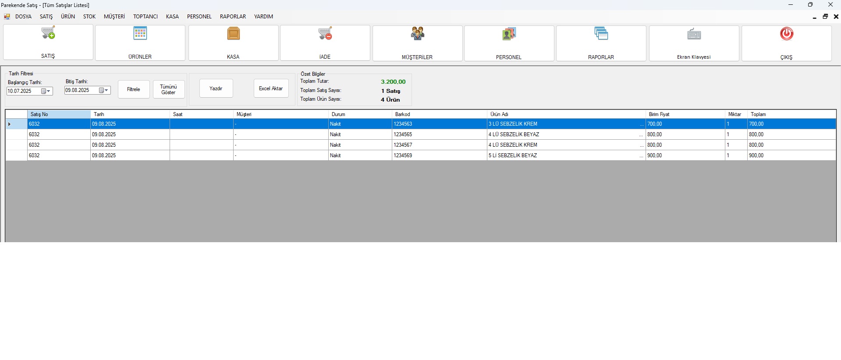Click the red ÇIKIŞ power icon
The image size is (841, 360).
786,34
